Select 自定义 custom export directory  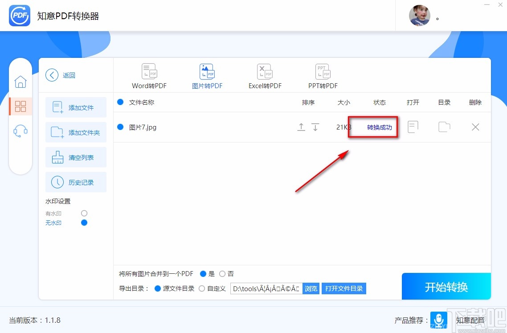[202, 288]
